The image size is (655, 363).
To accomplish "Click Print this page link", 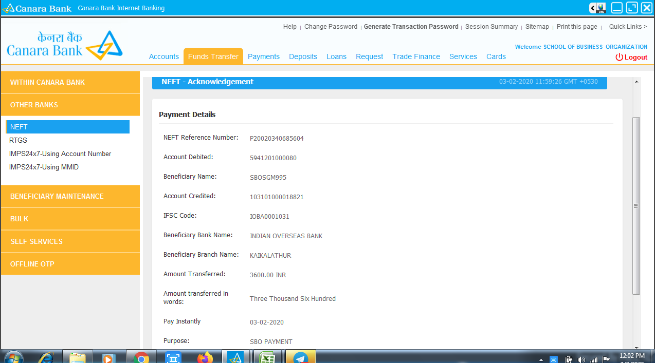I will coord(577,27).
